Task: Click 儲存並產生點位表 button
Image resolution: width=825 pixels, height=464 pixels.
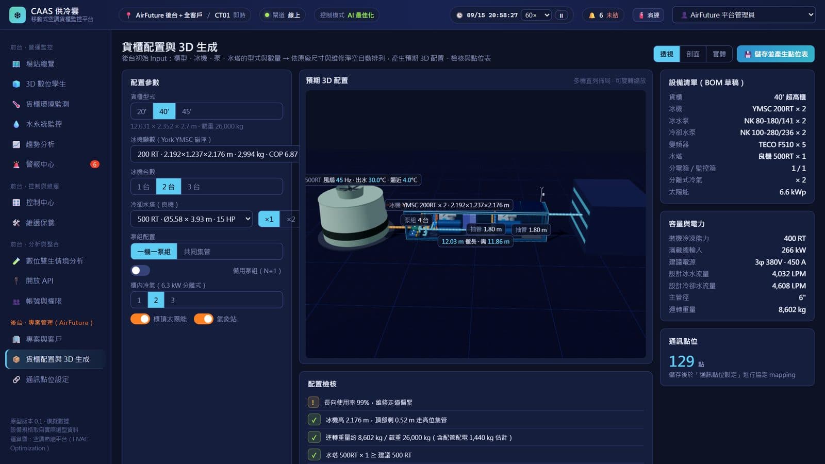Action: point(775,54)
